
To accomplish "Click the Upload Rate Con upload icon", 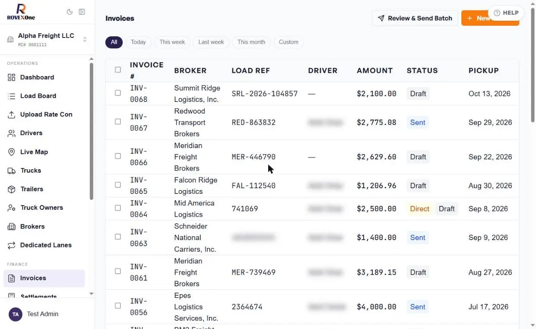I will (12, 115).
